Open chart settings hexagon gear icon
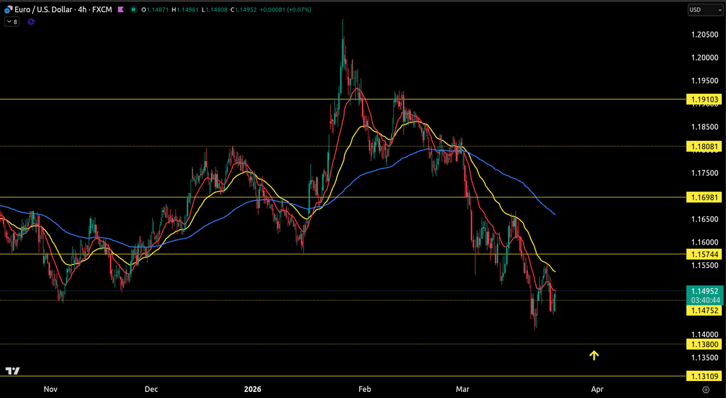 705,390
